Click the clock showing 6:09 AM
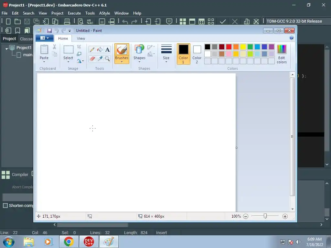The image size is (331, 248). point(315,239)
